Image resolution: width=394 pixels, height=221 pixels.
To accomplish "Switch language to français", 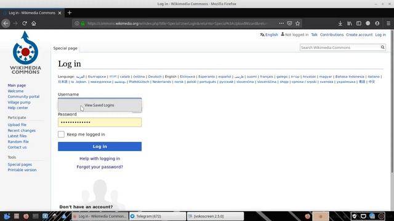I will [267, 76].
